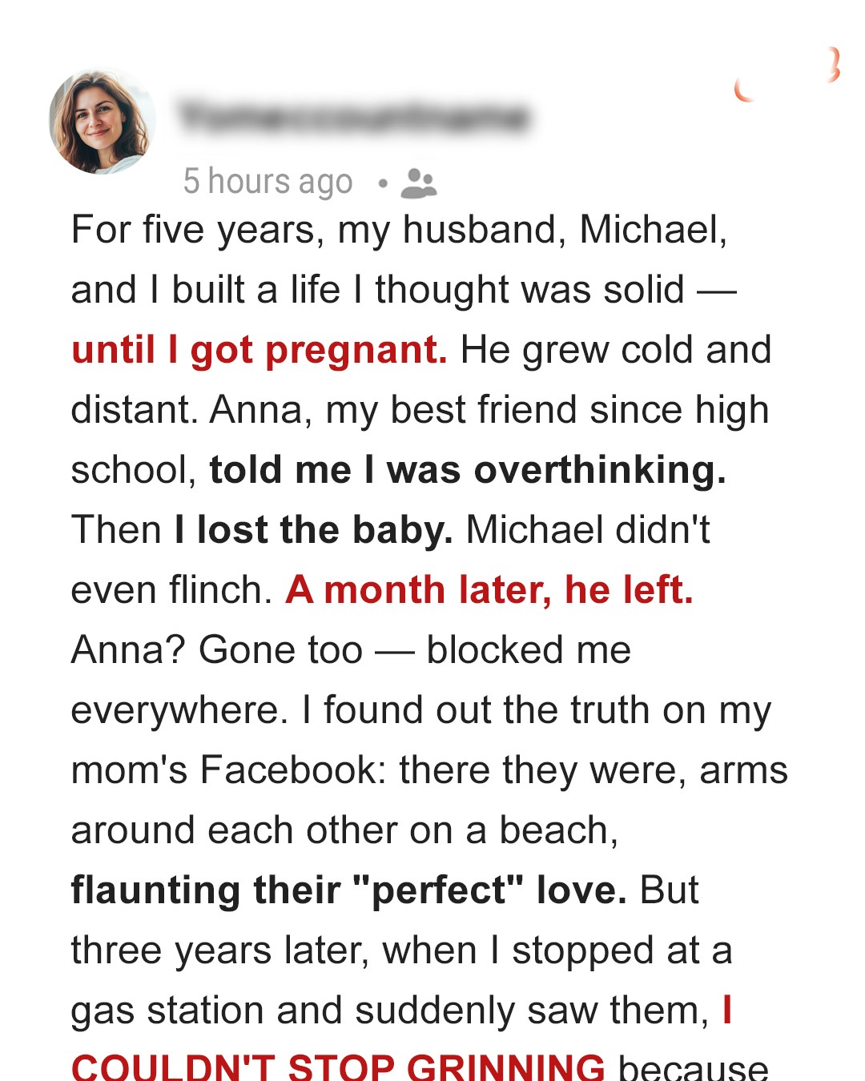Click the bold "told me I was overthinking." text
This screenshot has width=865, height=1081.
coord(468,470)
